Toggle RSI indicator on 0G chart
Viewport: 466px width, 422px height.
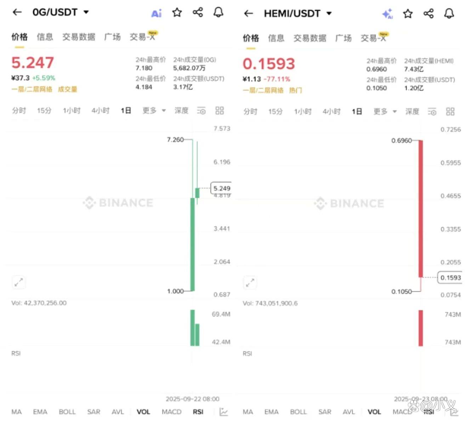tap(198, 412)
